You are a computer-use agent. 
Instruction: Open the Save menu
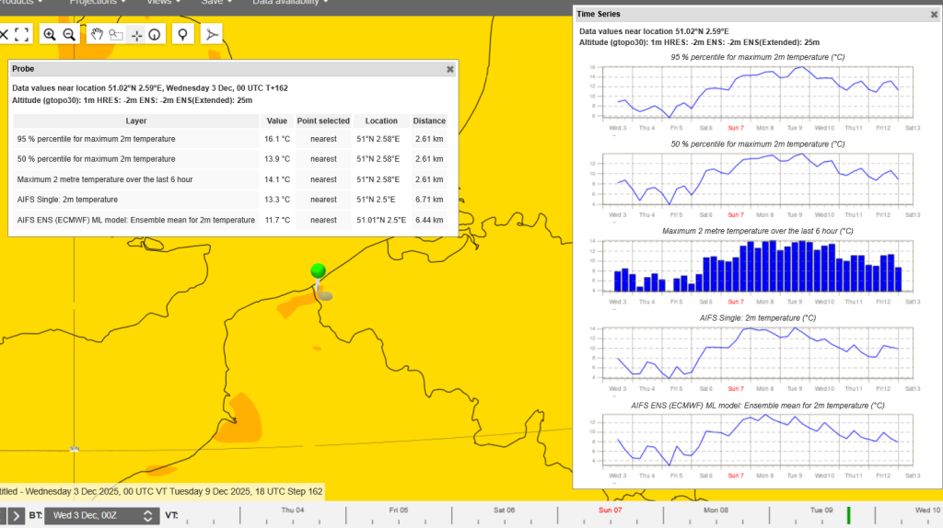(215, 3)
